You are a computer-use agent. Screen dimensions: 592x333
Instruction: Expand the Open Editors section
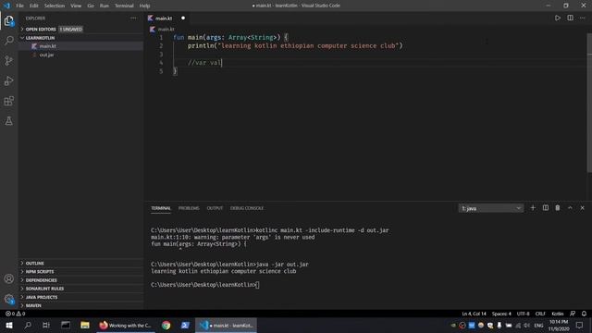(x=81, y=29)
